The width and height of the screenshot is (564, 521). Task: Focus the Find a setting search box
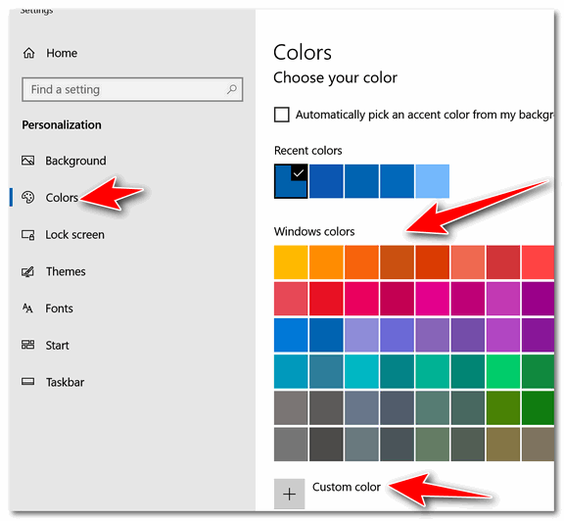coord(132,89)
